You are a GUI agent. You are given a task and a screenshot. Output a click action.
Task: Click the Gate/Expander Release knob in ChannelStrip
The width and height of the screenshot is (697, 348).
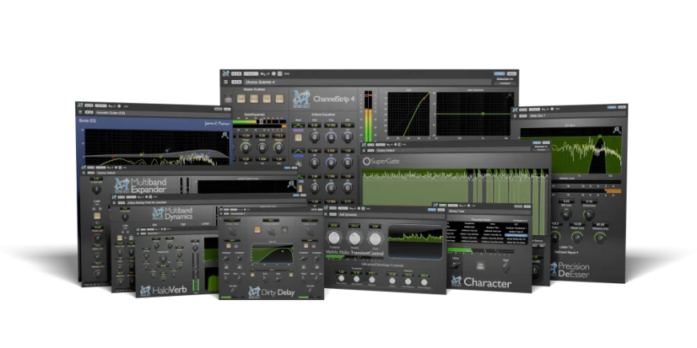pos(278,147)
